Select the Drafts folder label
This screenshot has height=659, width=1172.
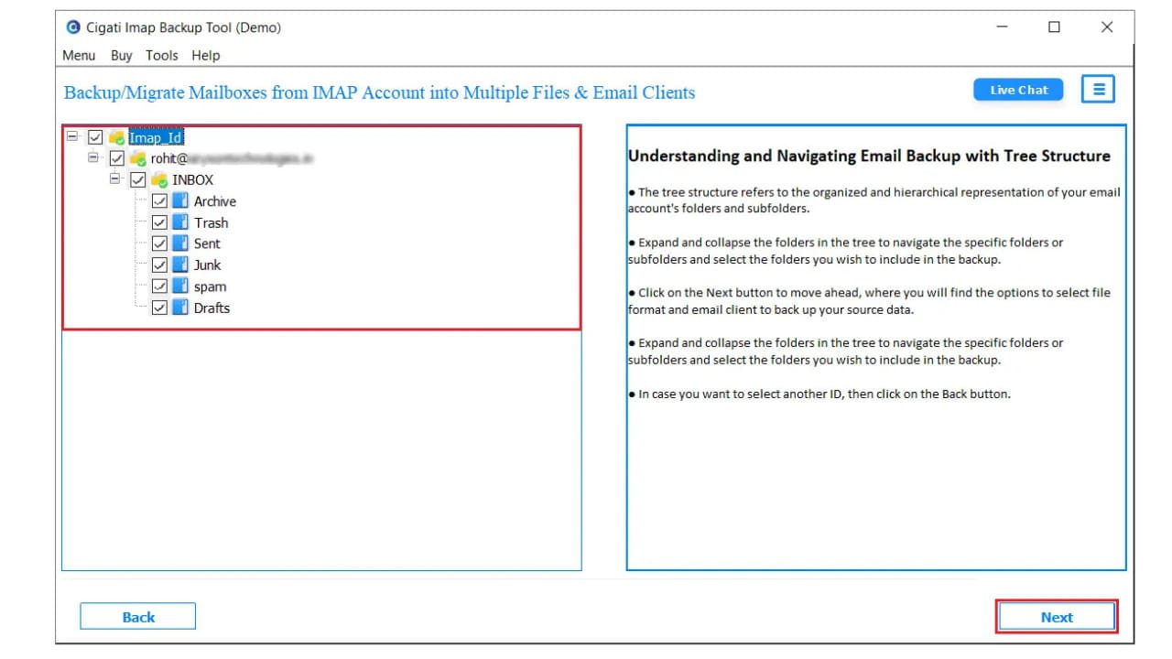(212, 308)
